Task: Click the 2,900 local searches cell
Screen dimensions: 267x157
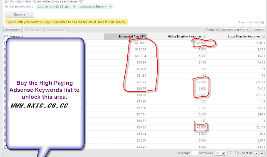Action: [x=261, y=140]
